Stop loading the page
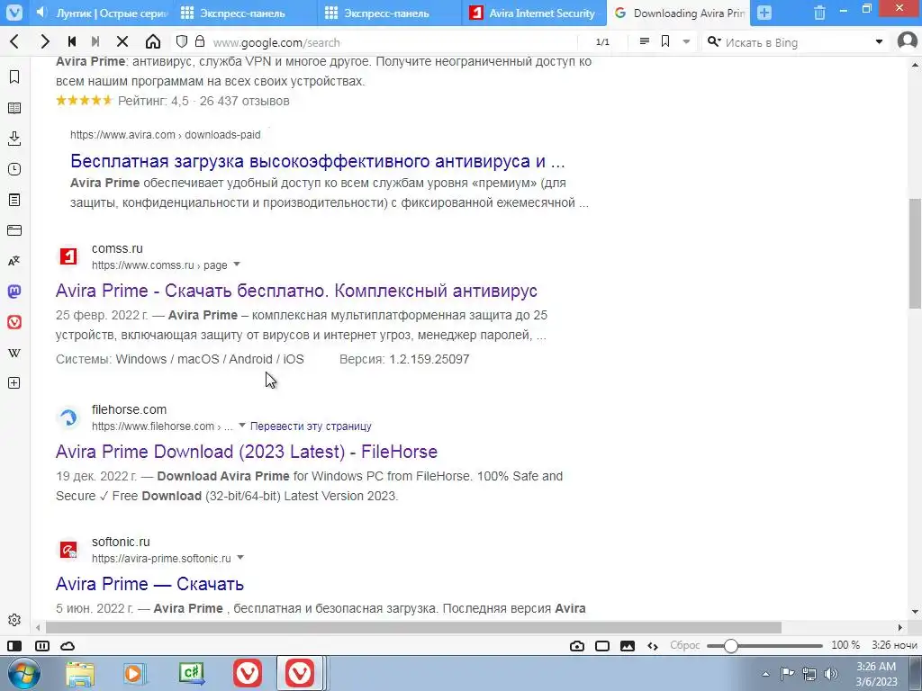The height and width of the screenshot is (691, 922). (122, 41)
